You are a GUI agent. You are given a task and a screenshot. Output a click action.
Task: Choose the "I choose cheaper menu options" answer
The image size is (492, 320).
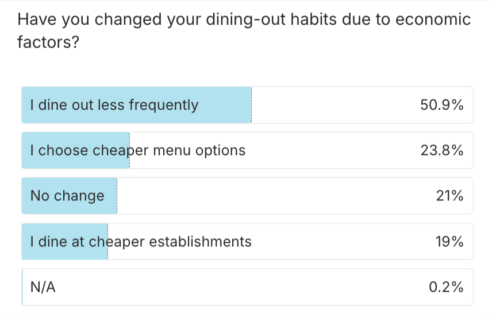tap(138, 151)
